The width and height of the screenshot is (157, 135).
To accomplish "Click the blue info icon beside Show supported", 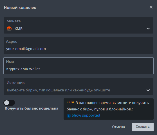I will 69,116.
